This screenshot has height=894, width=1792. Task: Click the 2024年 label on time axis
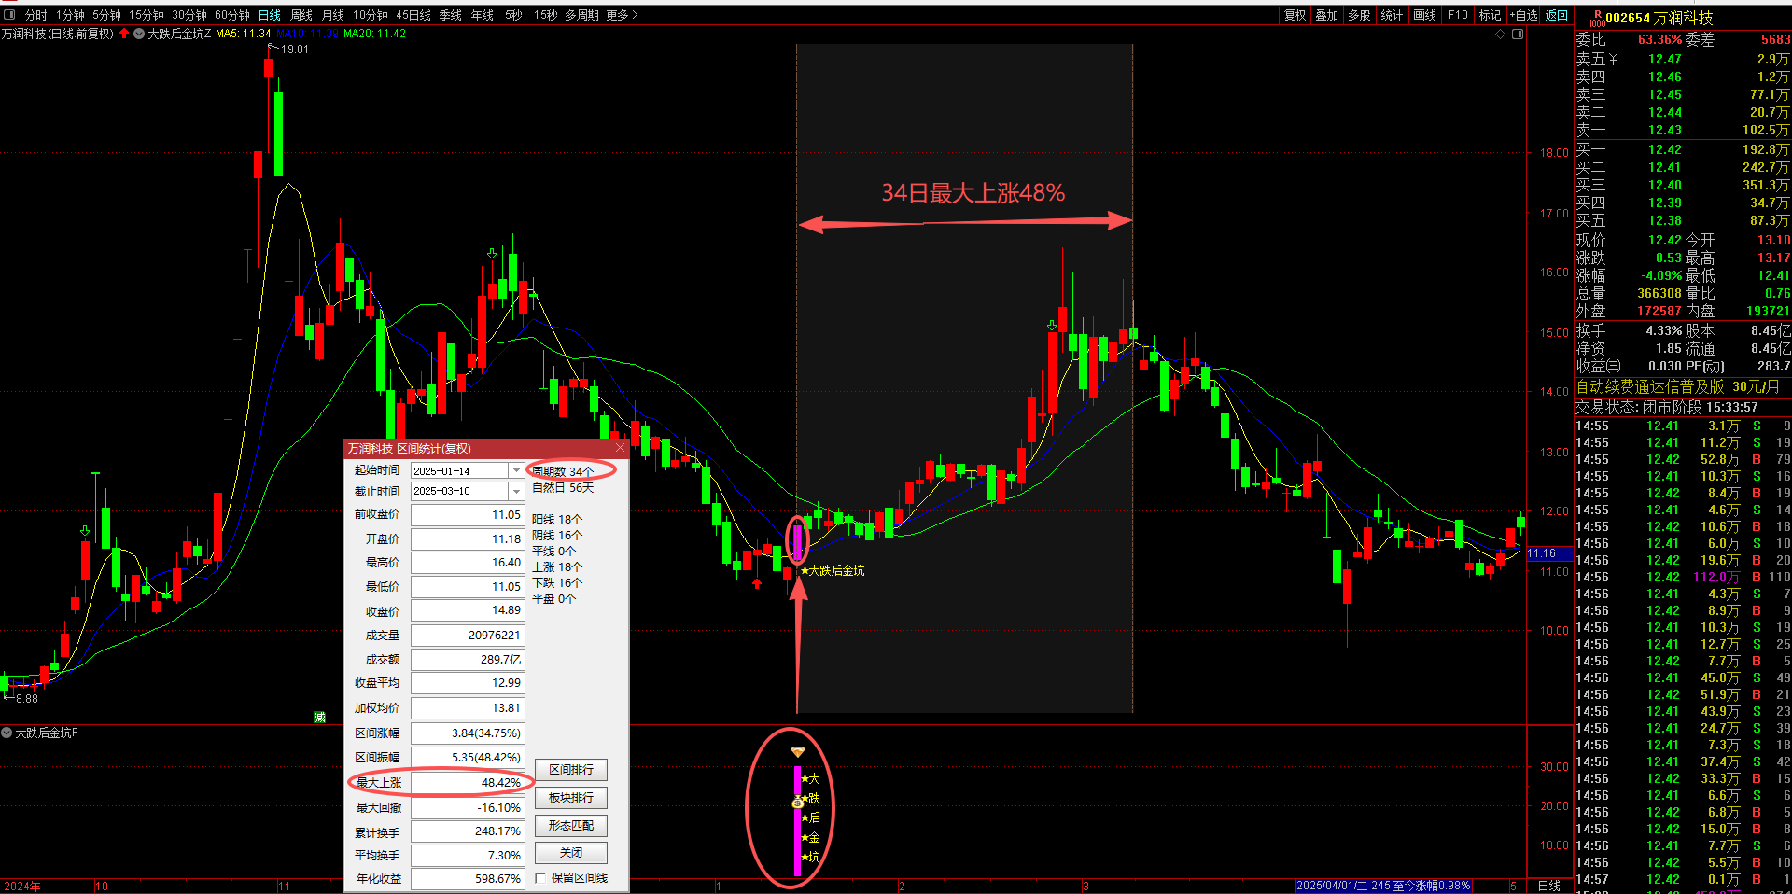pos(22,887)
